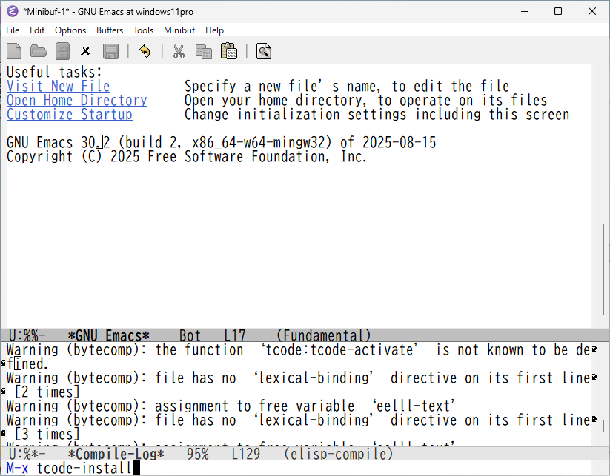Undo with the curved arrow icon
The width and height of the screenshot is (610, 476).
coord(145,51)
